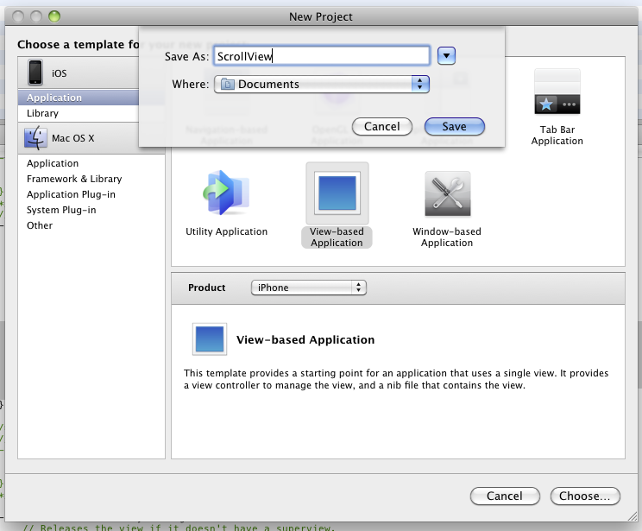Image resolution: width=642 pixels, height=531 pixels.
Task: Click the Utility Application label
Action: (226, 231)
